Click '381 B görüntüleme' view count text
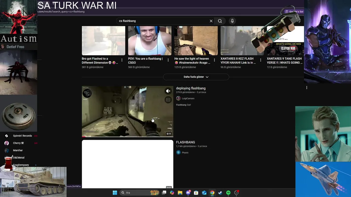This screenshot has height=197, width=351. [92, 67]
